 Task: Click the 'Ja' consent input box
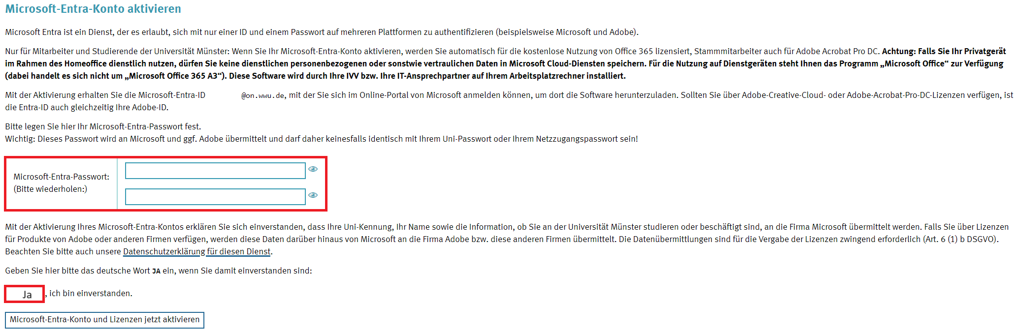click(25, 294)
